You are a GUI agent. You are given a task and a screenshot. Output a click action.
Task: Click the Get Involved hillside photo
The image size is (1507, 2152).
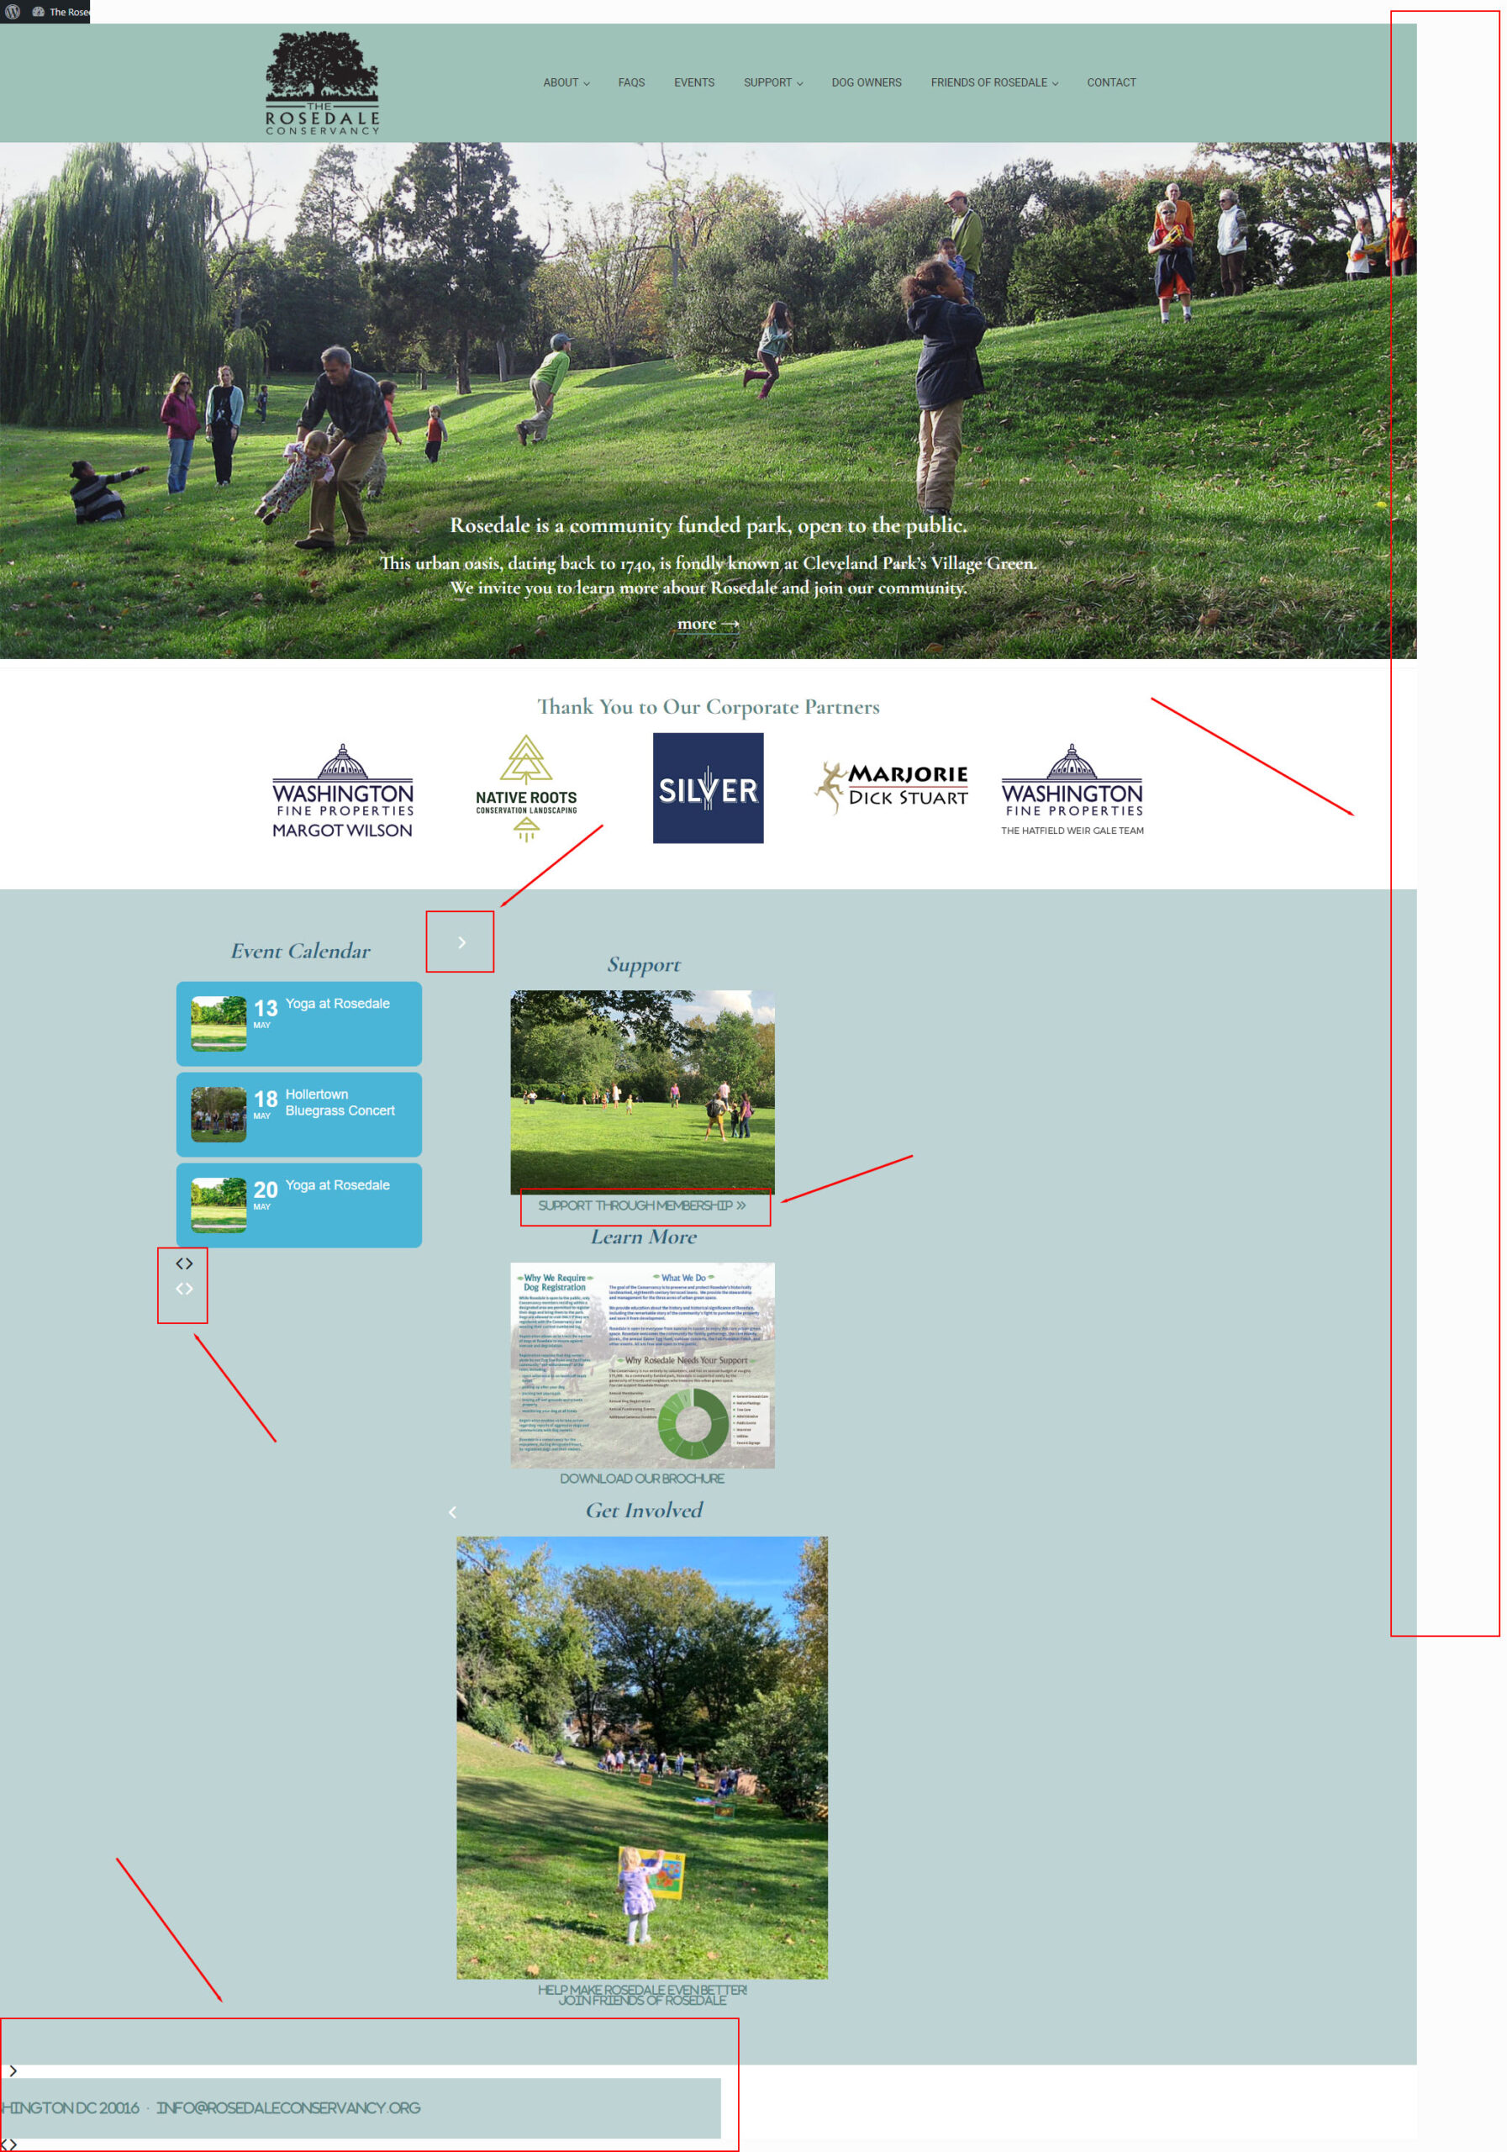(642, 1758)
